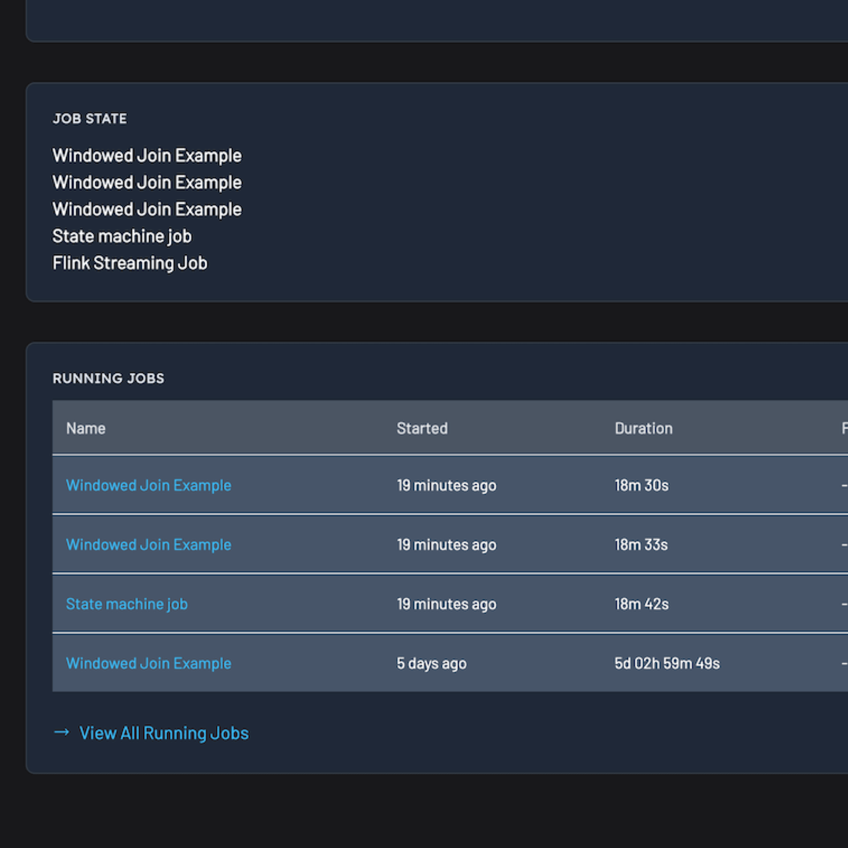Click the arrow icon beside View All Running Jobs
848x848 pixels.
(62, 732)
